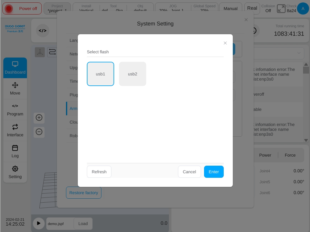
Task: Open the Move panel in the sidebar
Action: coord(15,89)
